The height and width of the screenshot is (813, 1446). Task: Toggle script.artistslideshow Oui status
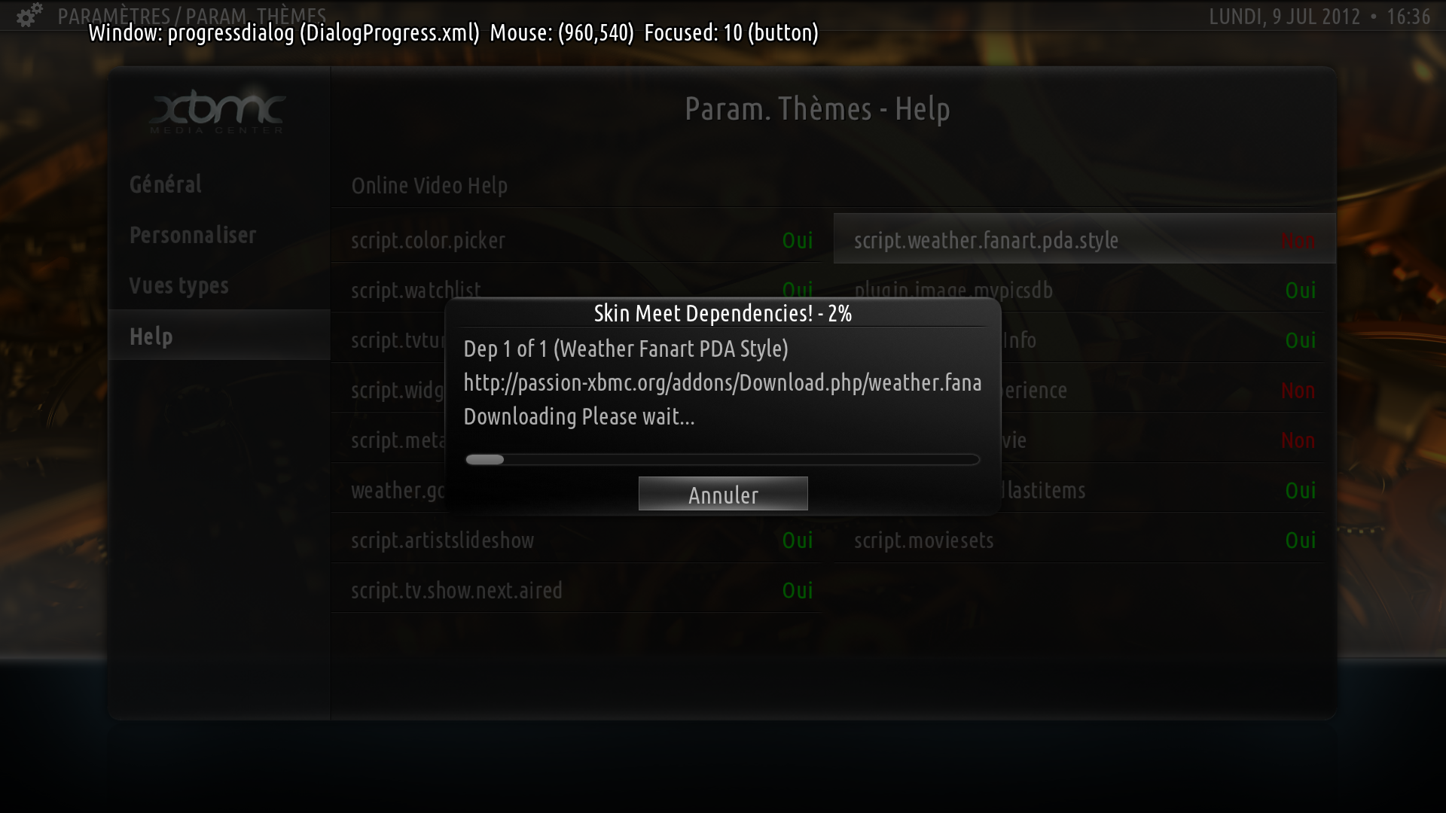798,540
